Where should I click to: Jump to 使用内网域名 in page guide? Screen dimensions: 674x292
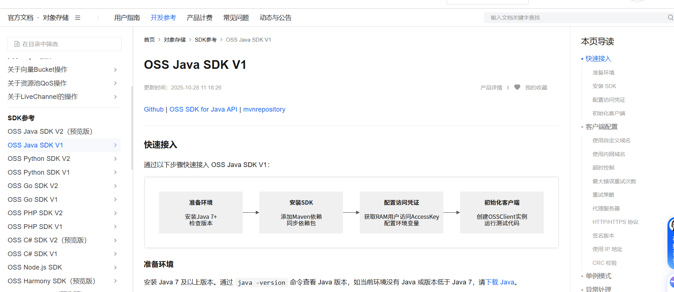pos(609,154)
